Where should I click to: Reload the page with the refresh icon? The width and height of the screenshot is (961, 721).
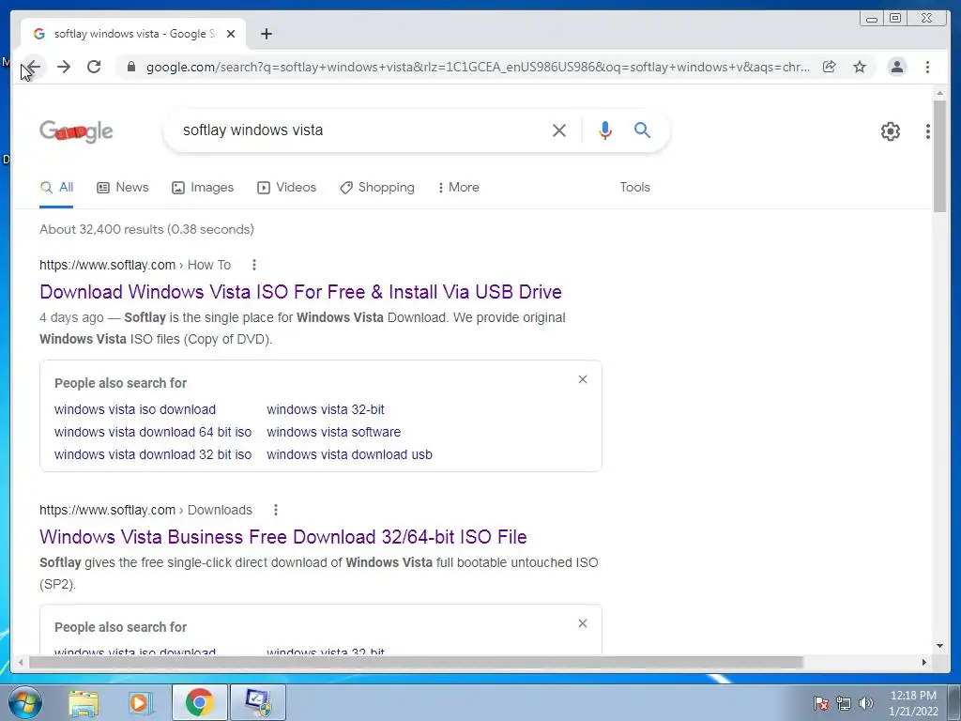point(94,67)
